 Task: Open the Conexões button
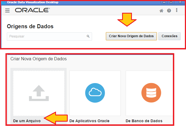tap(169, 36)
